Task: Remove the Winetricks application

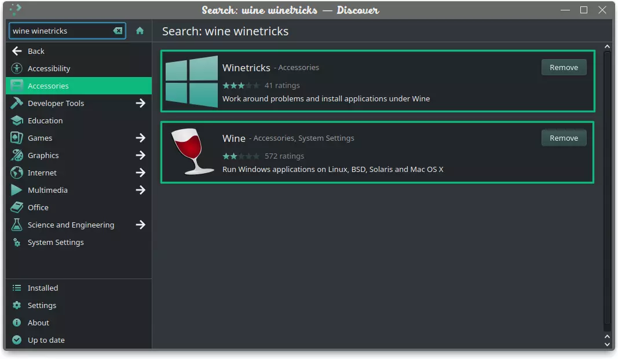Action: (564, 67)
